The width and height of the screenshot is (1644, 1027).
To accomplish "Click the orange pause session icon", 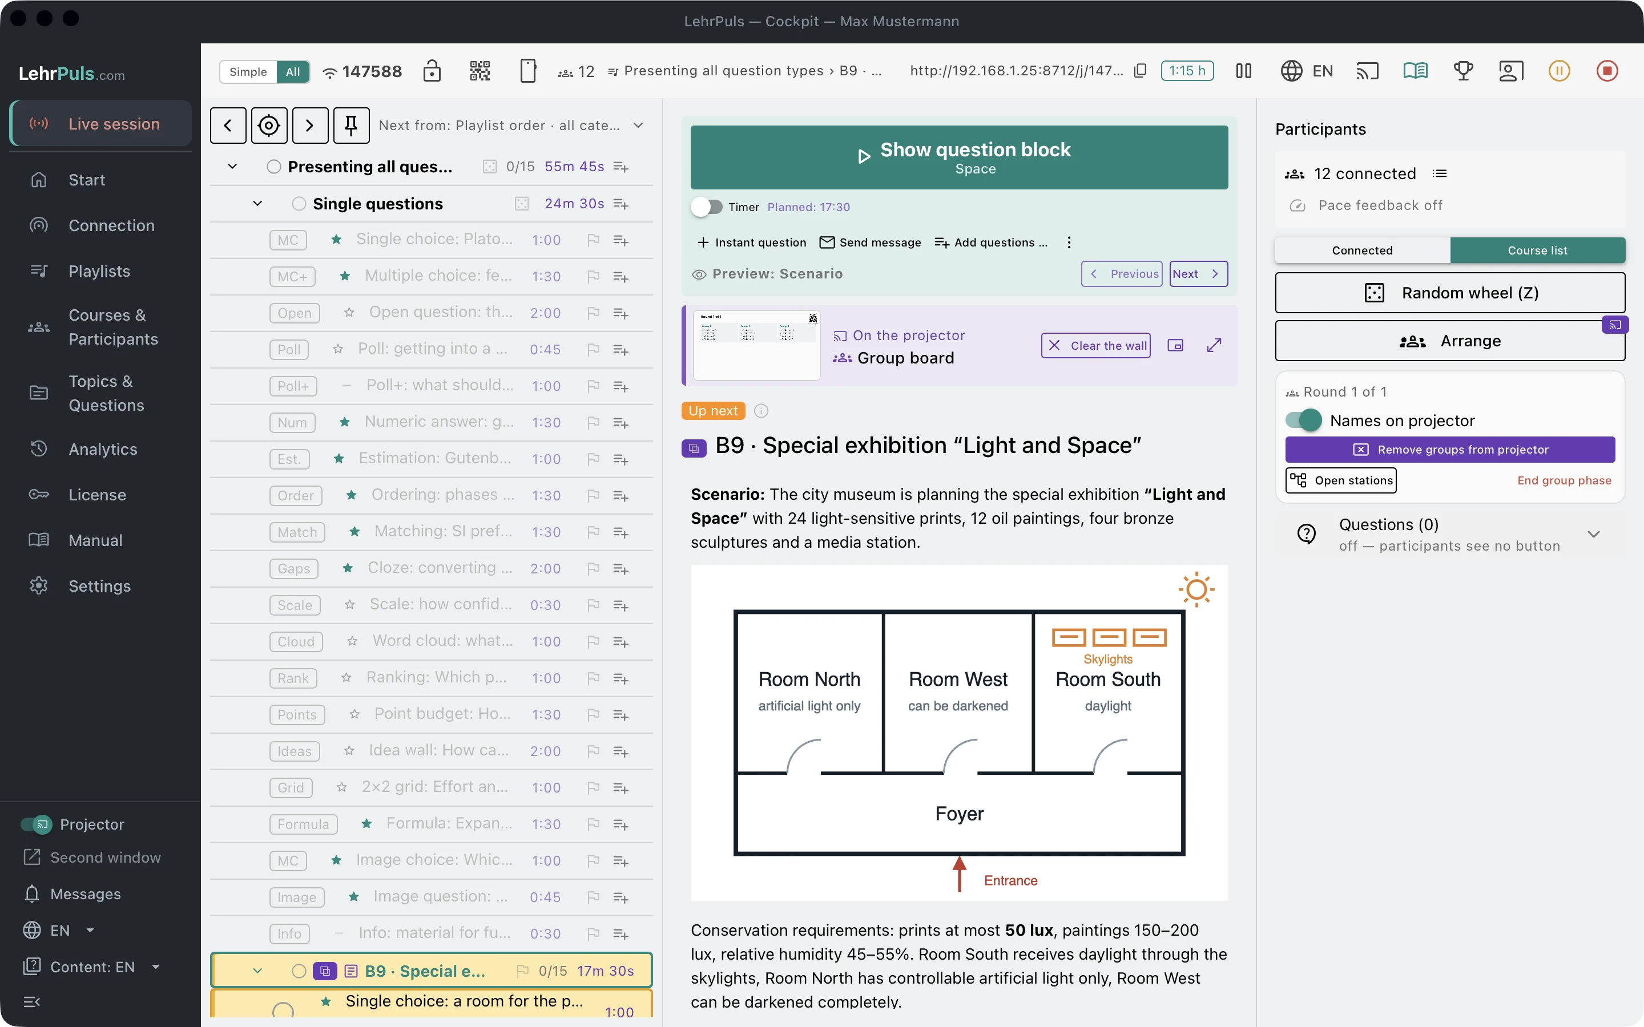I will coord(1559,71).
